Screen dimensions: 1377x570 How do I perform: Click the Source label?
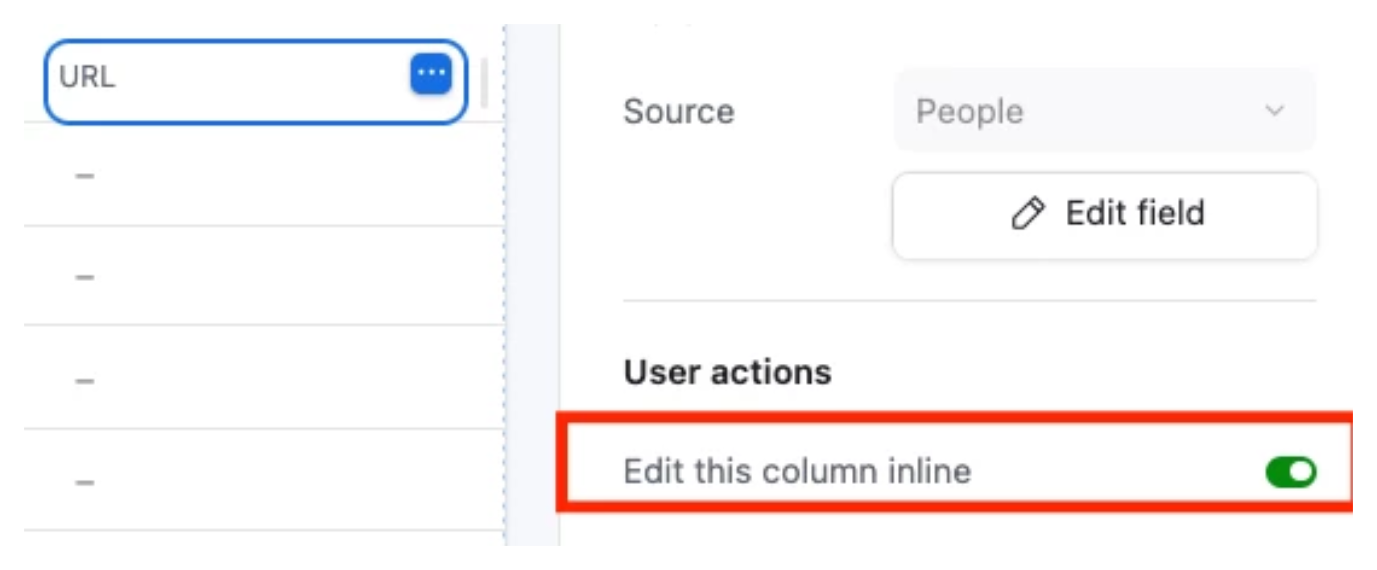coord(678,112)
